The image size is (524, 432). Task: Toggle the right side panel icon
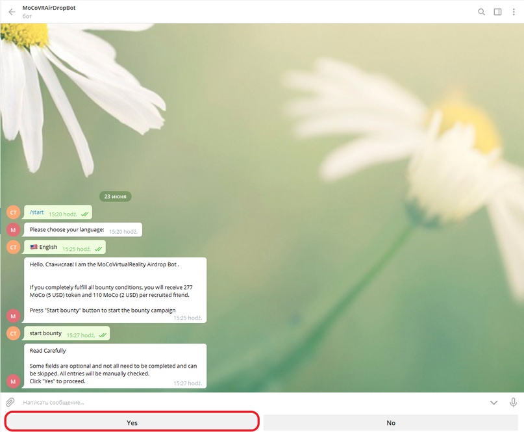click(497, 12)
